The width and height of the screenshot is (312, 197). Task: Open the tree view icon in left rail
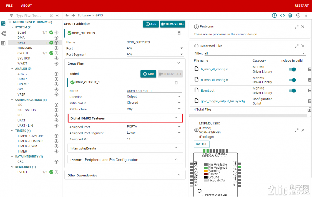[x=3, y=33]
